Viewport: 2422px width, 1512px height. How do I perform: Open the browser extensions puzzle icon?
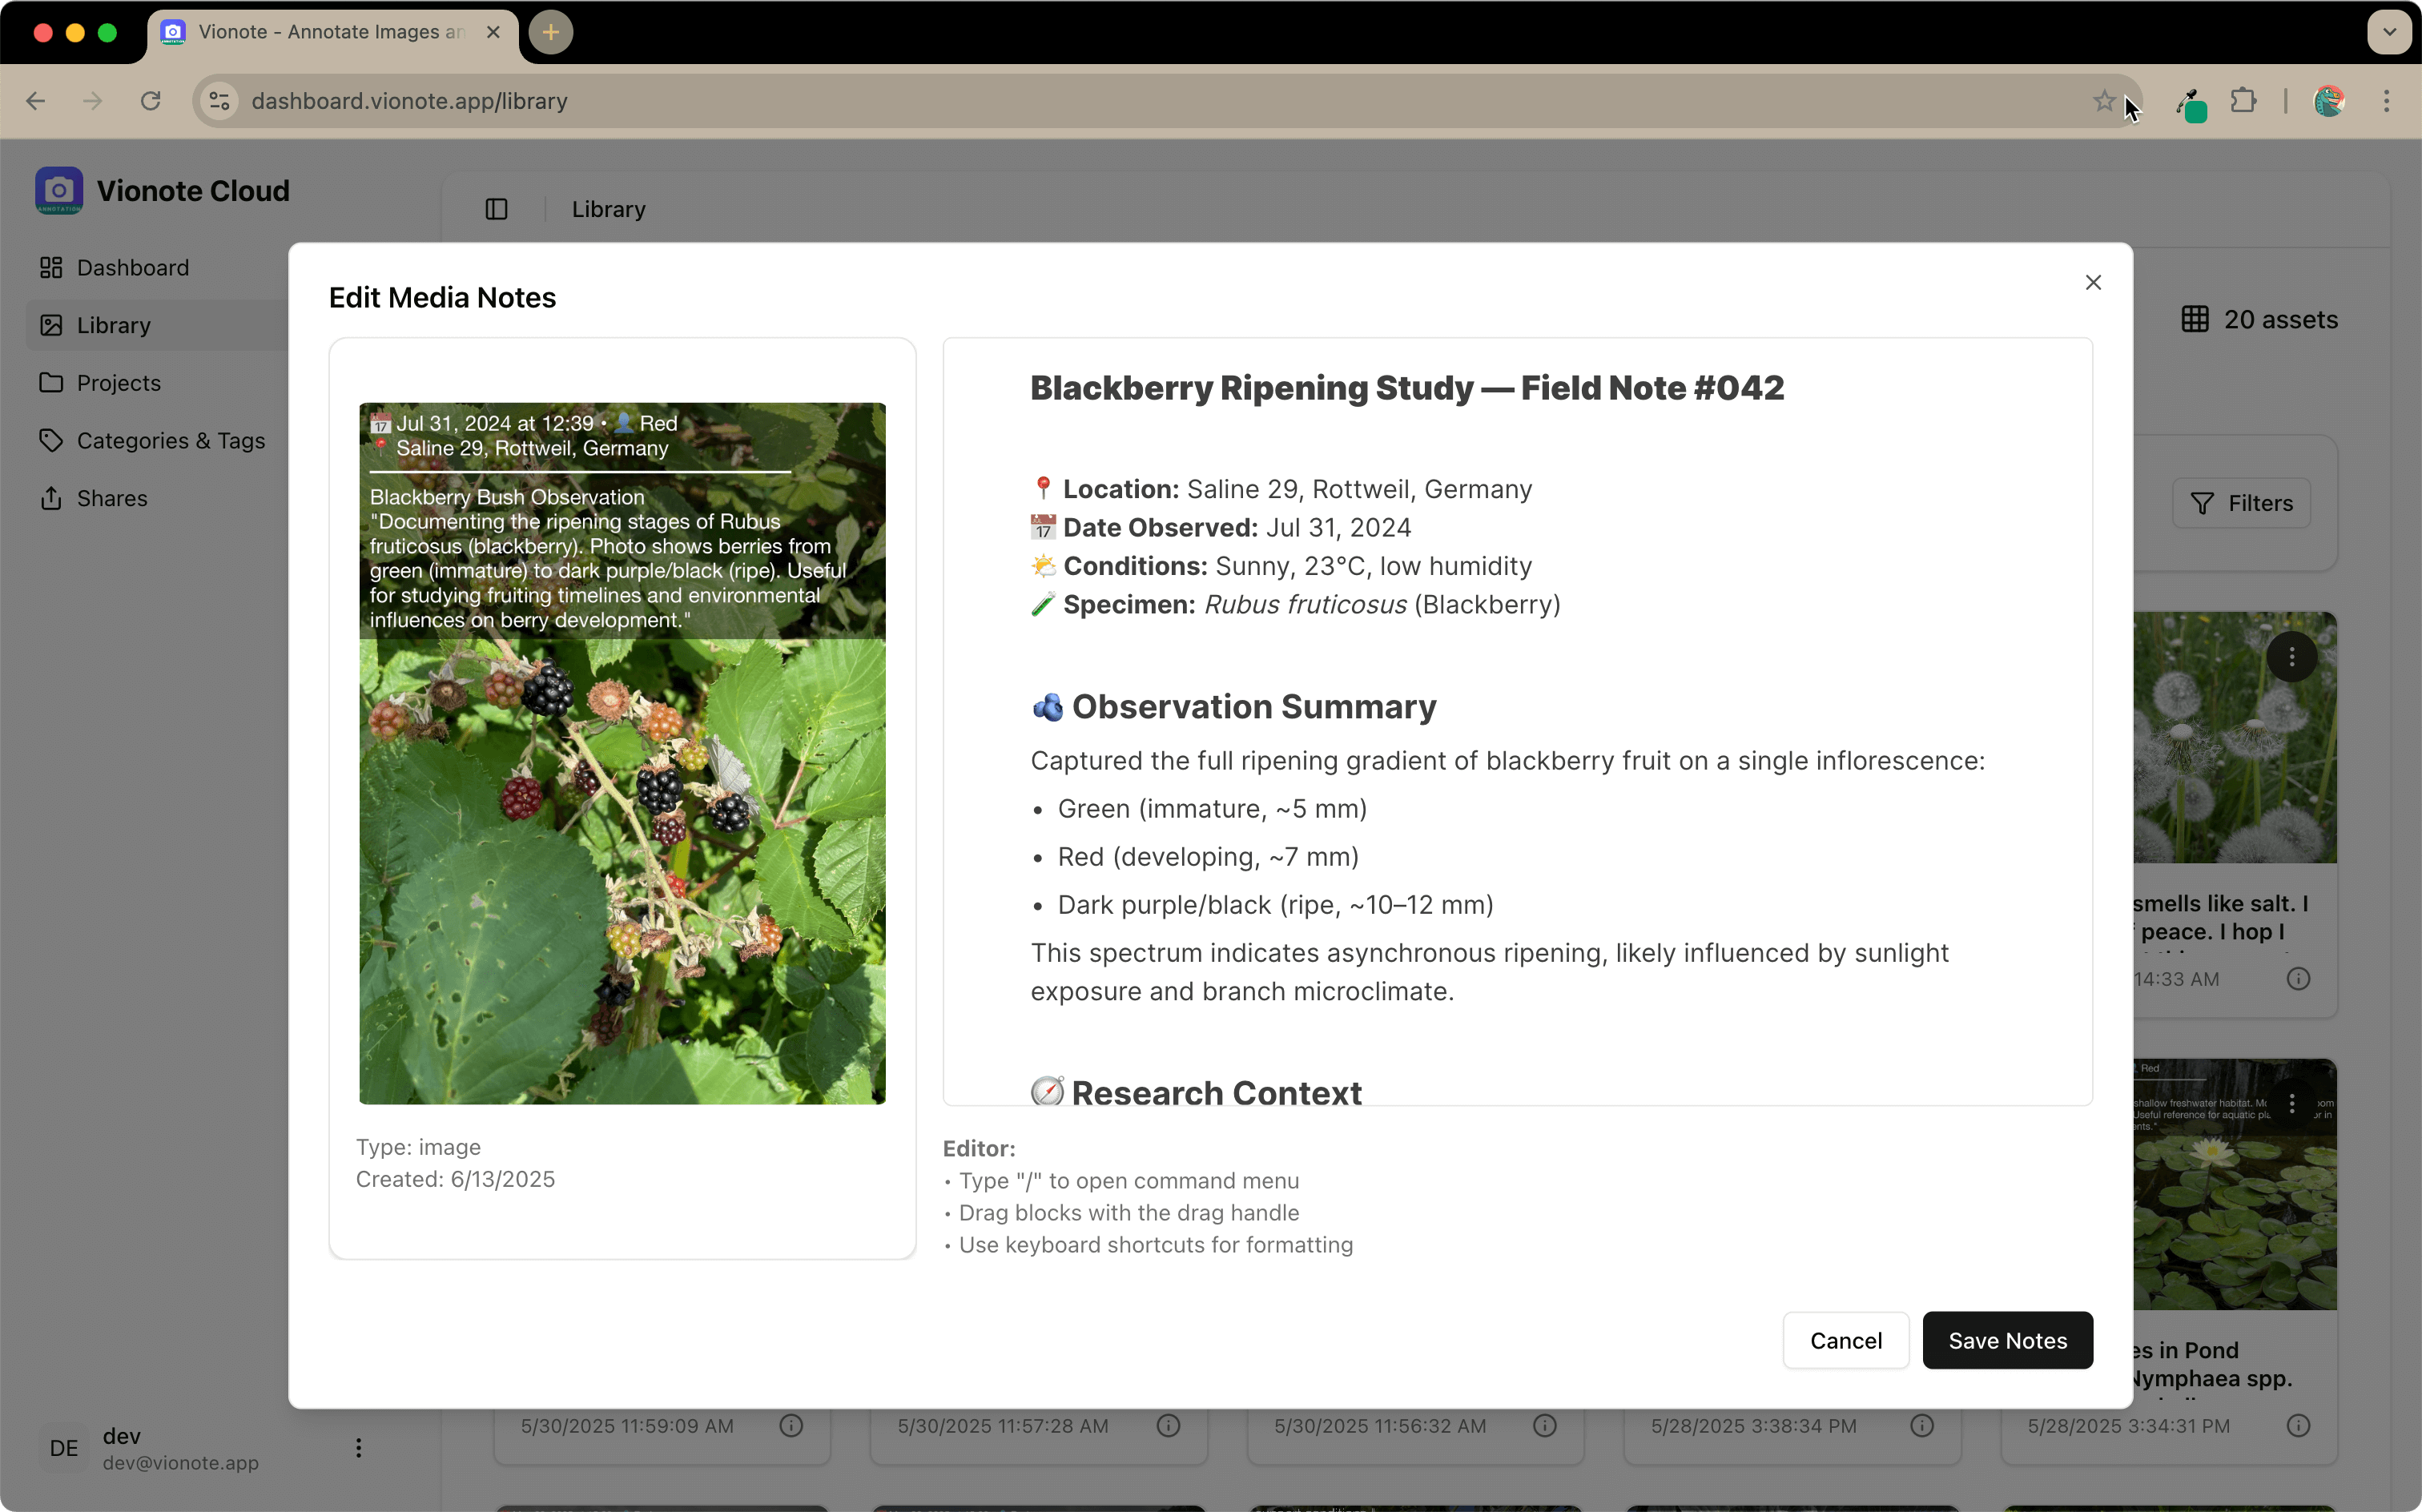click(x=2243, y=101)
